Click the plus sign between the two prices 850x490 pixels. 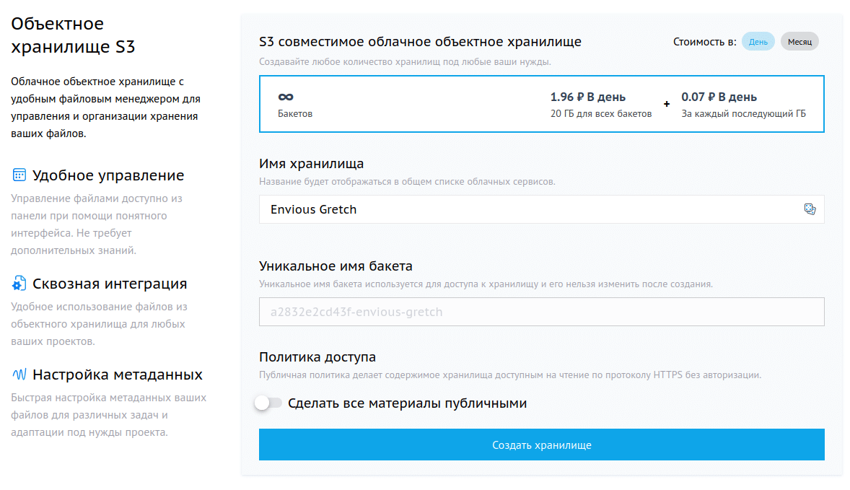pos(666,104)
